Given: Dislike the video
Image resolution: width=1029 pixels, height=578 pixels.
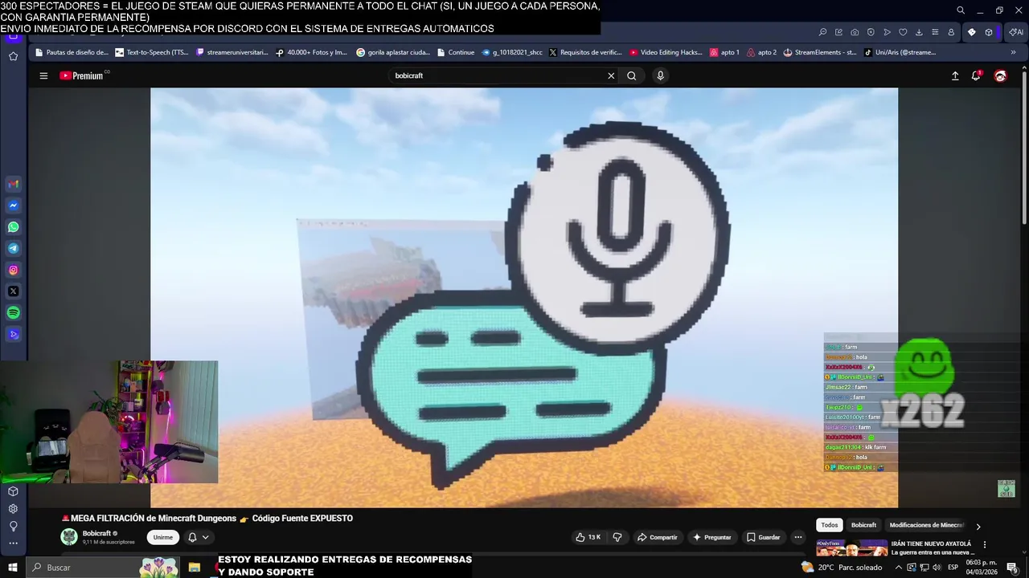Looking at the screenshot, I should tap(617, 537).
